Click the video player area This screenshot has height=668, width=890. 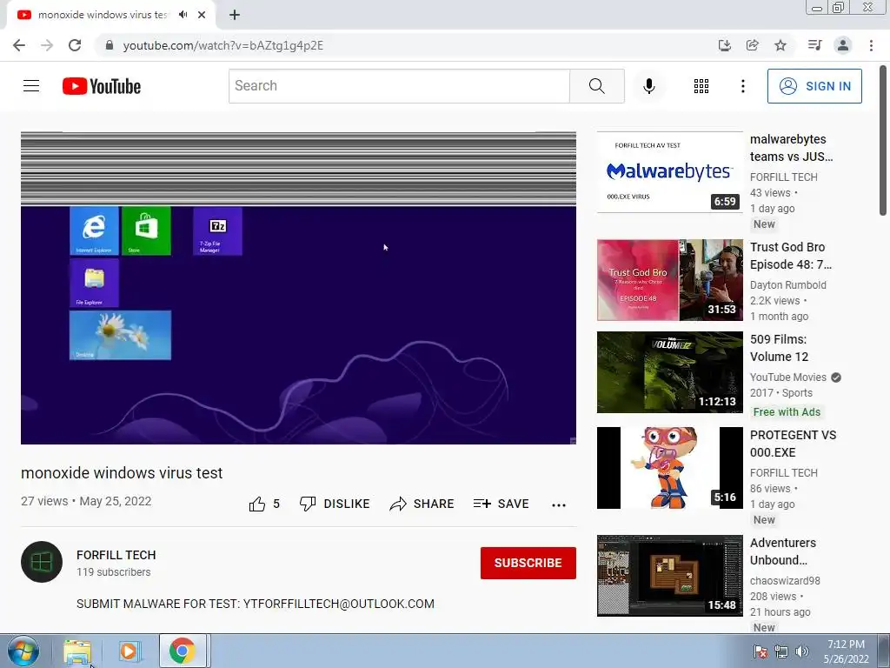pyautogui.click(x=299, y=288)
